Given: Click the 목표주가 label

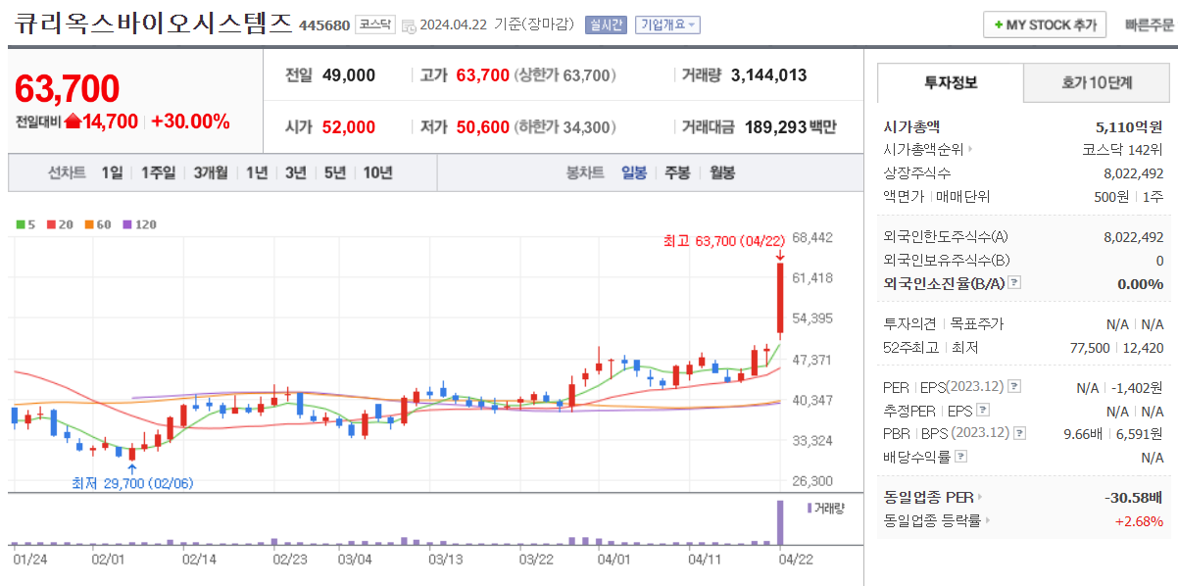Looking at the screenshot, I should point(977,323).
